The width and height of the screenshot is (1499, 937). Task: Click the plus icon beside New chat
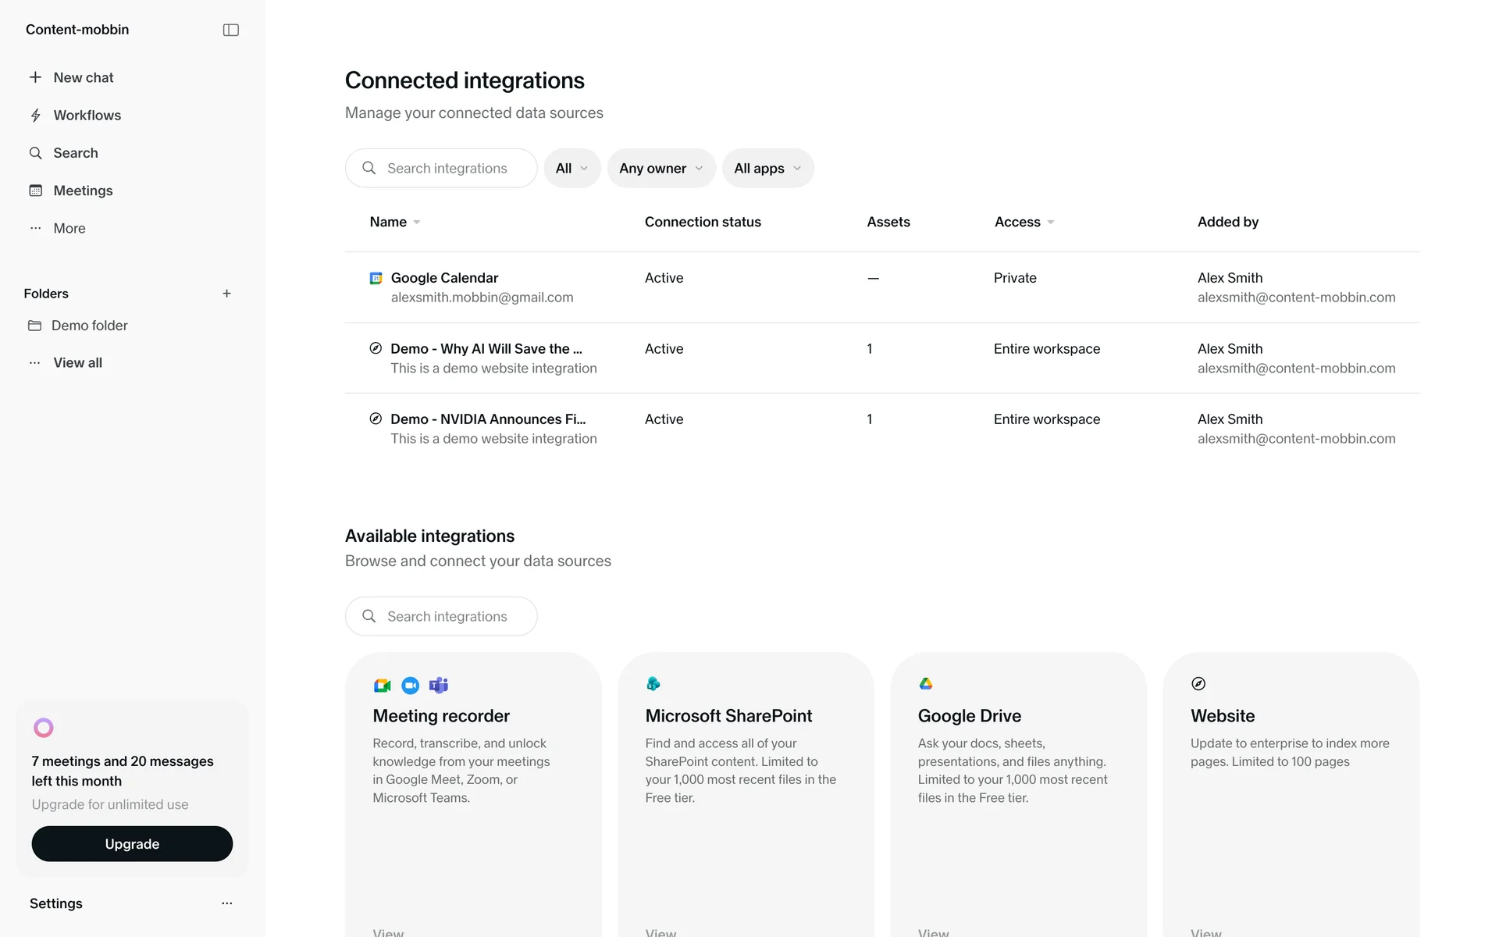[35, 77]
